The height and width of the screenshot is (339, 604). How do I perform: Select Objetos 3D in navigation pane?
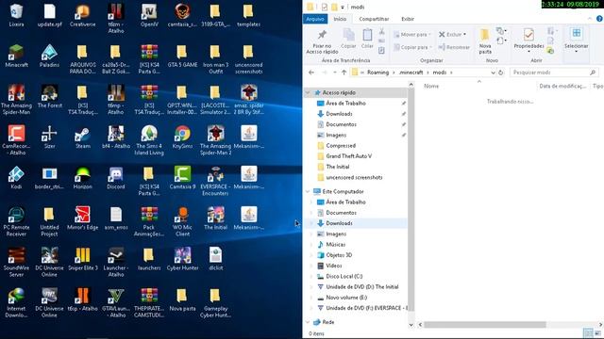click(339, 255)
